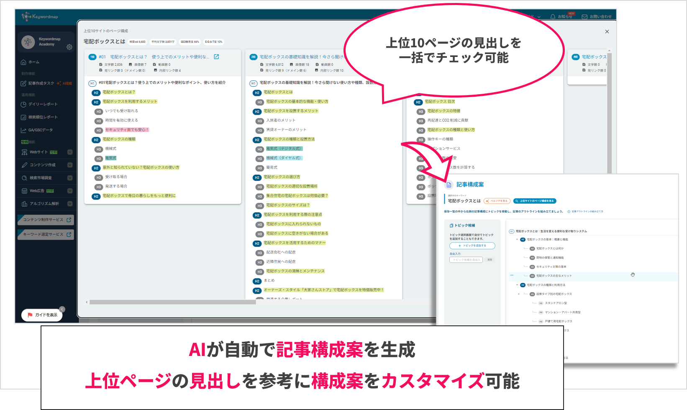The height and width of the screenshot is (410, 687).
Task: Collapse the 設置タイプ別の宅配ボックス node
Action: pos(519,294)
